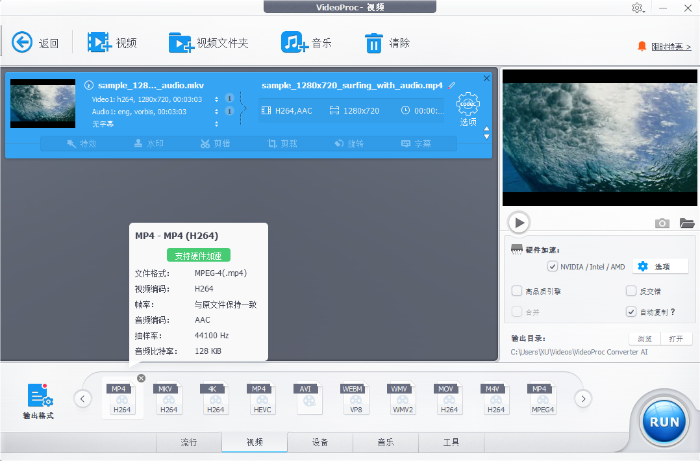The width and height of the screenshot is (700, 461).
Task: Switch to the 设备 tab
Action: click(x=320, y=442)
